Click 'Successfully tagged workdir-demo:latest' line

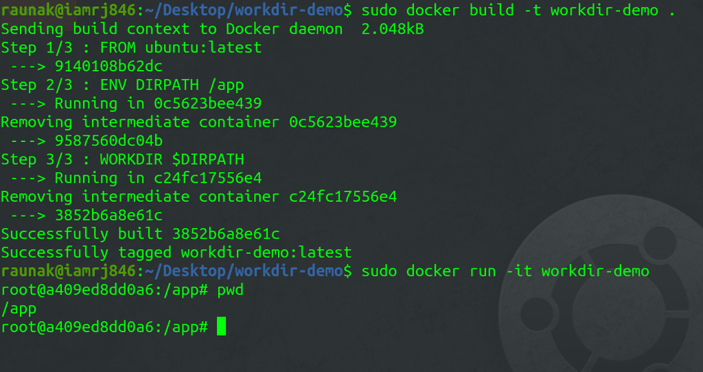coord(176,253)
